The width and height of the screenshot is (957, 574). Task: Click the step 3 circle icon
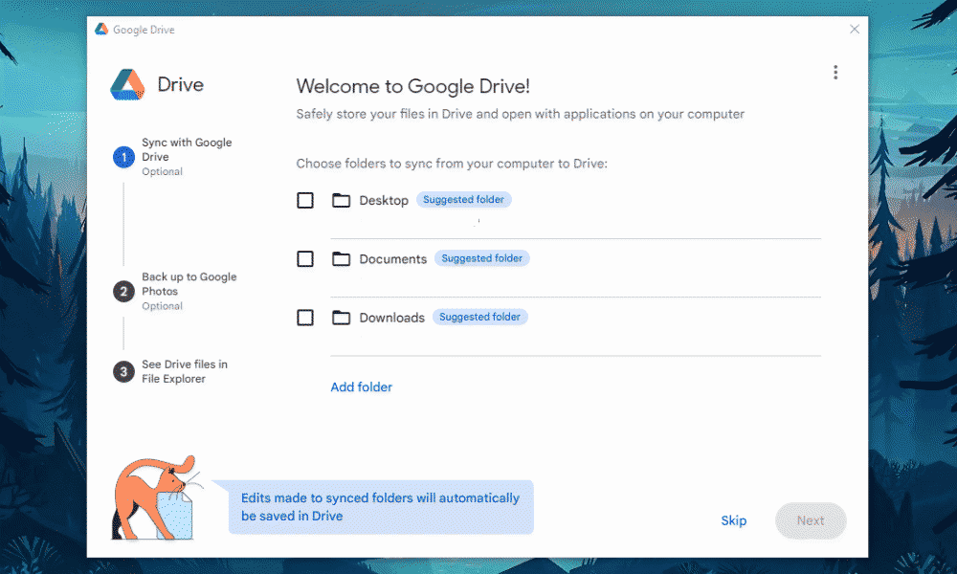coord(123,372)
